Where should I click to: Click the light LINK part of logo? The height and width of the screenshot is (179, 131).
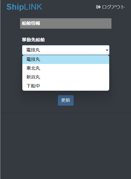click(33, 7)
